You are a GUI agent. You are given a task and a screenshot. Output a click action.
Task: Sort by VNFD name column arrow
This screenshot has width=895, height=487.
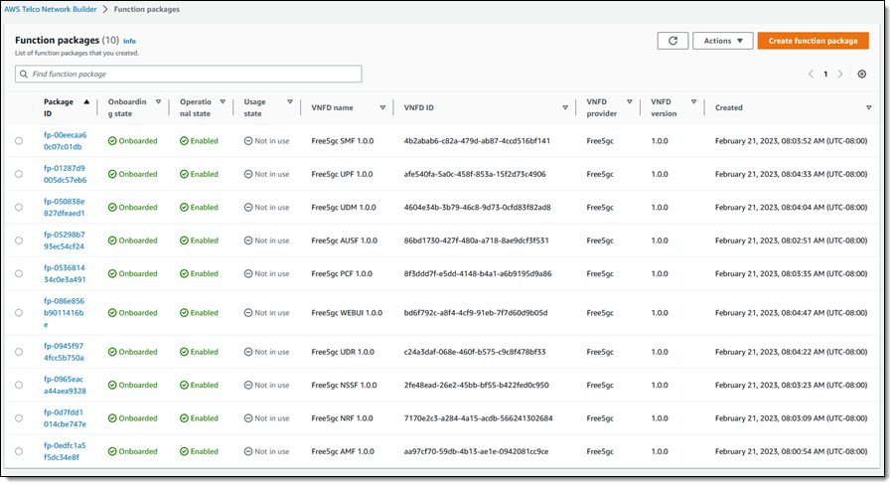point(382,108)
